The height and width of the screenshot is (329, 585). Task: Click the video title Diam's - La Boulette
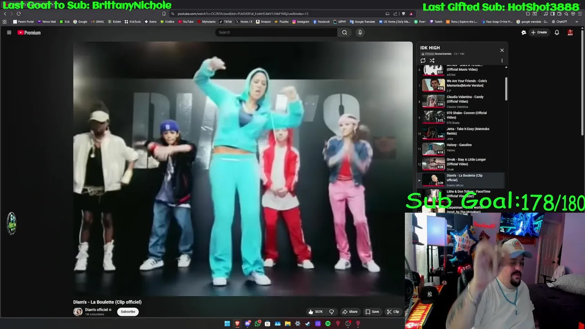click(107, 302)
